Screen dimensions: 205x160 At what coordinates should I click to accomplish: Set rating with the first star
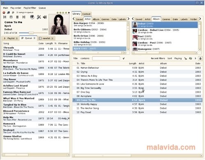tap(58, 13)
